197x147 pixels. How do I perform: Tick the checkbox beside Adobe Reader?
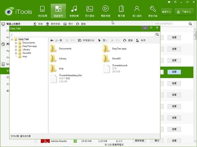[x=35, y=141]
